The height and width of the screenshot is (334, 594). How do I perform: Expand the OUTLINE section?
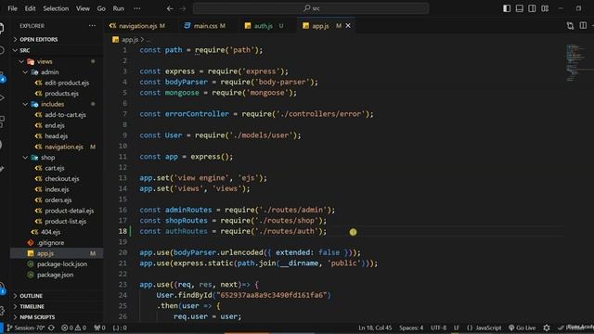tap(56, 296)
